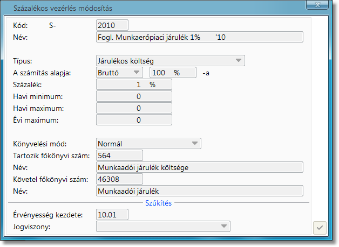Click the Tartozik főkönyvi szám field 564
Image resolution: width=339 pixels, height=247 pixels.
click(119, 156)
